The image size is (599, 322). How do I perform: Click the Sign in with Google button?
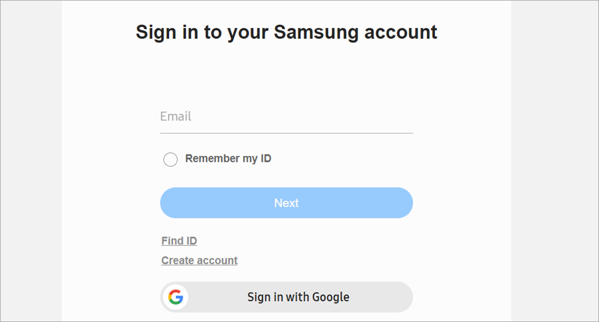[286, 297]
